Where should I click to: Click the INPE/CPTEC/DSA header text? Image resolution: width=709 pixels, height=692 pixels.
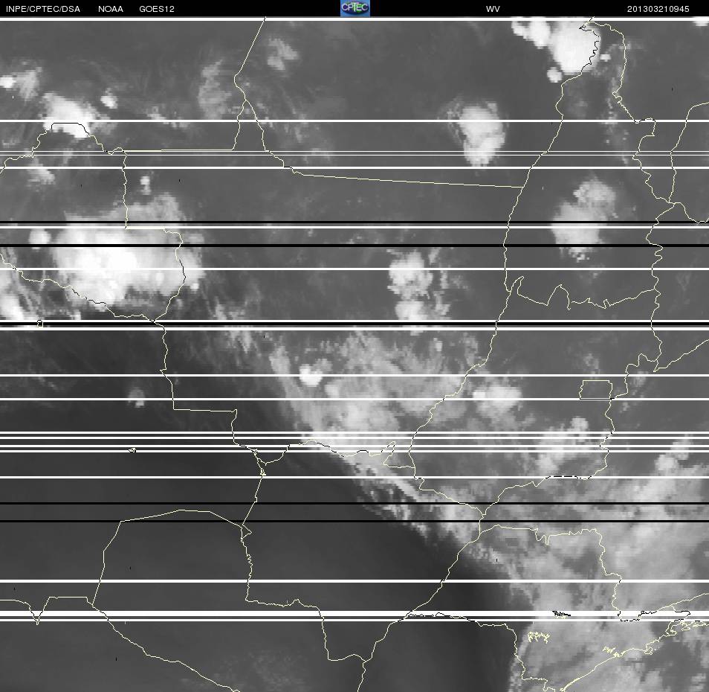43,9
